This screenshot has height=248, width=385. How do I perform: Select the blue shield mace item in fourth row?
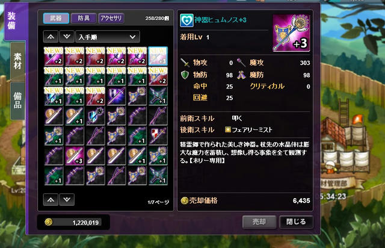point(95,116)
